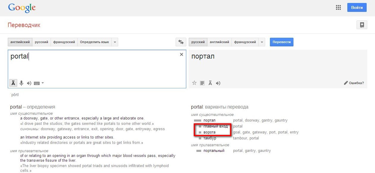Listen to the translated text speaker
The height and width of the screenshot is (173, 375).
[x=218, y=83]
